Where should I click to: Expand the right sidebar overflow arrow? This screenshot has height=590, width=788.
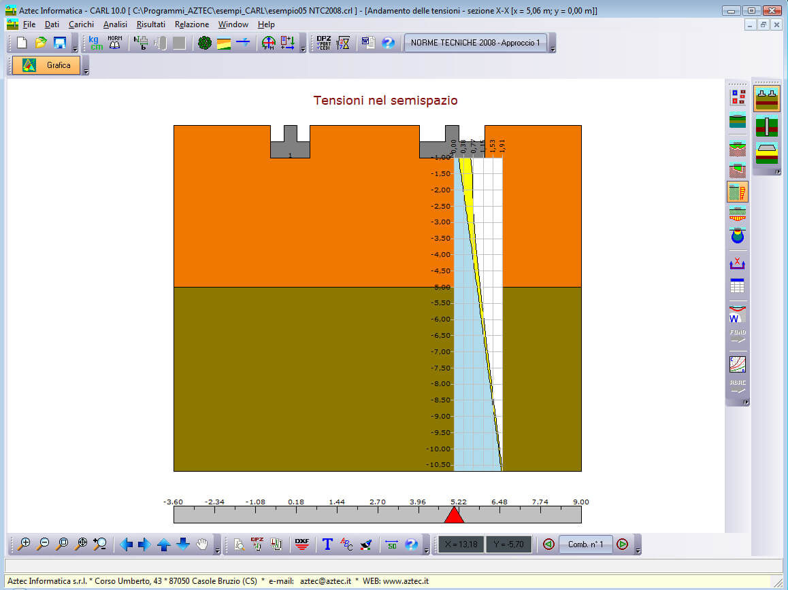click(746, 402)
